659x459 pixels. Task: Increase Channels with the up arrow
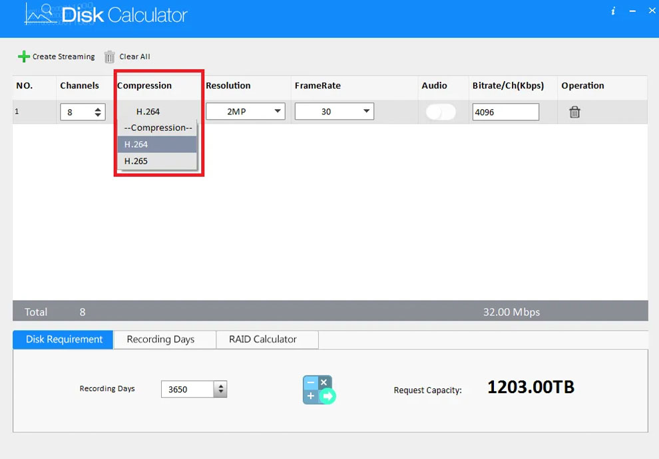coord(98,109)
